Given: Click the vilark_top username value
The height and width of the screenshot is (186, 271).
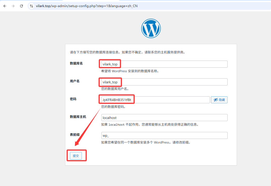Looking at the screenshot, I should coord(110,82).
